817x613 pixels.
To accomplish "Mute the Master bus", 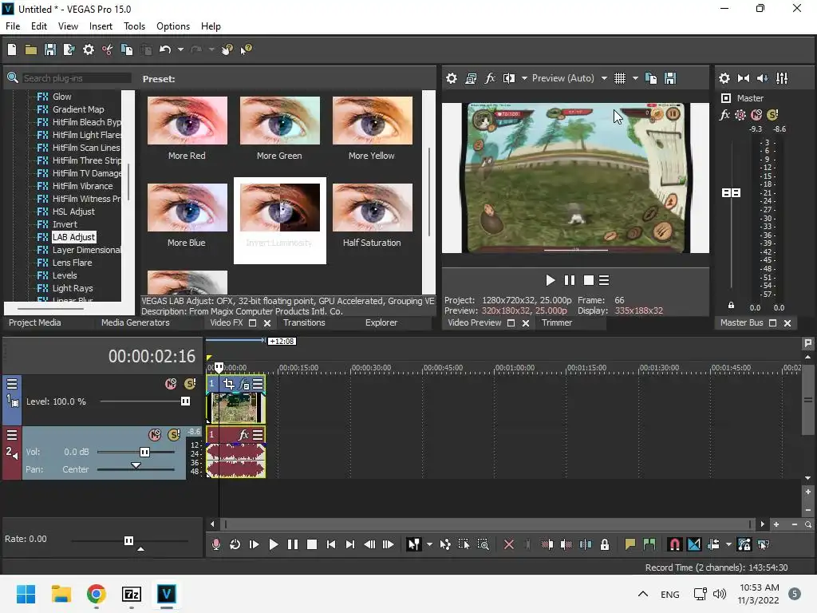I will point(756,115).
